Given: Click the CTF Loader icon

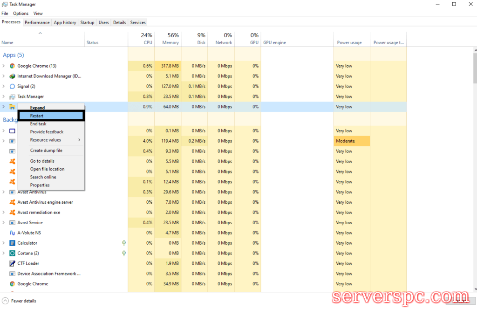Looking at the screenshot, I should [13, 263].
